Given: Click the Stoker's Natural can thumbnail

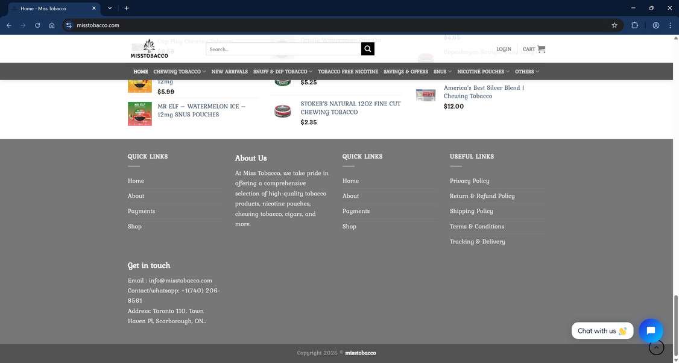Looking at the screenshot, I should point(283,112).
